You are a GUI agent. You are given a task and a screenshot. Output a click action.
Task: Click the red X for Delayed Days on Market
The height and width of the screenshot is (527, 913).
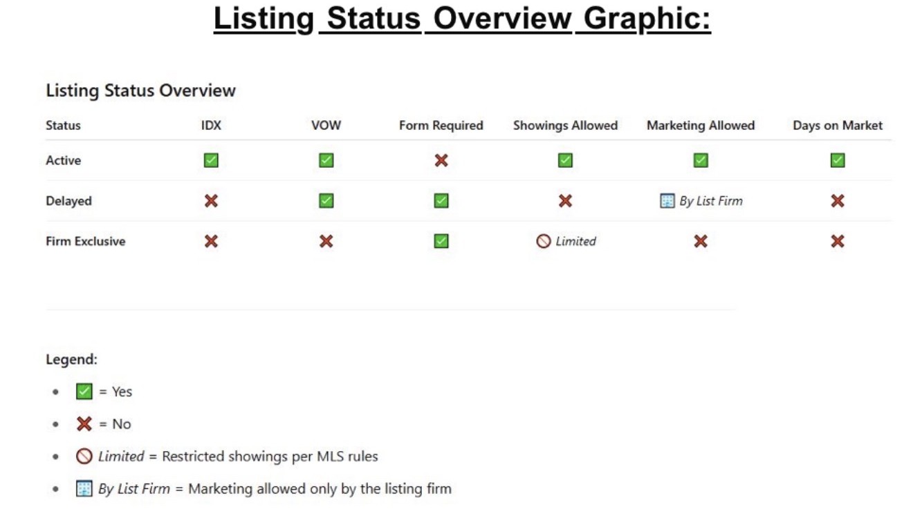(838, 201)
